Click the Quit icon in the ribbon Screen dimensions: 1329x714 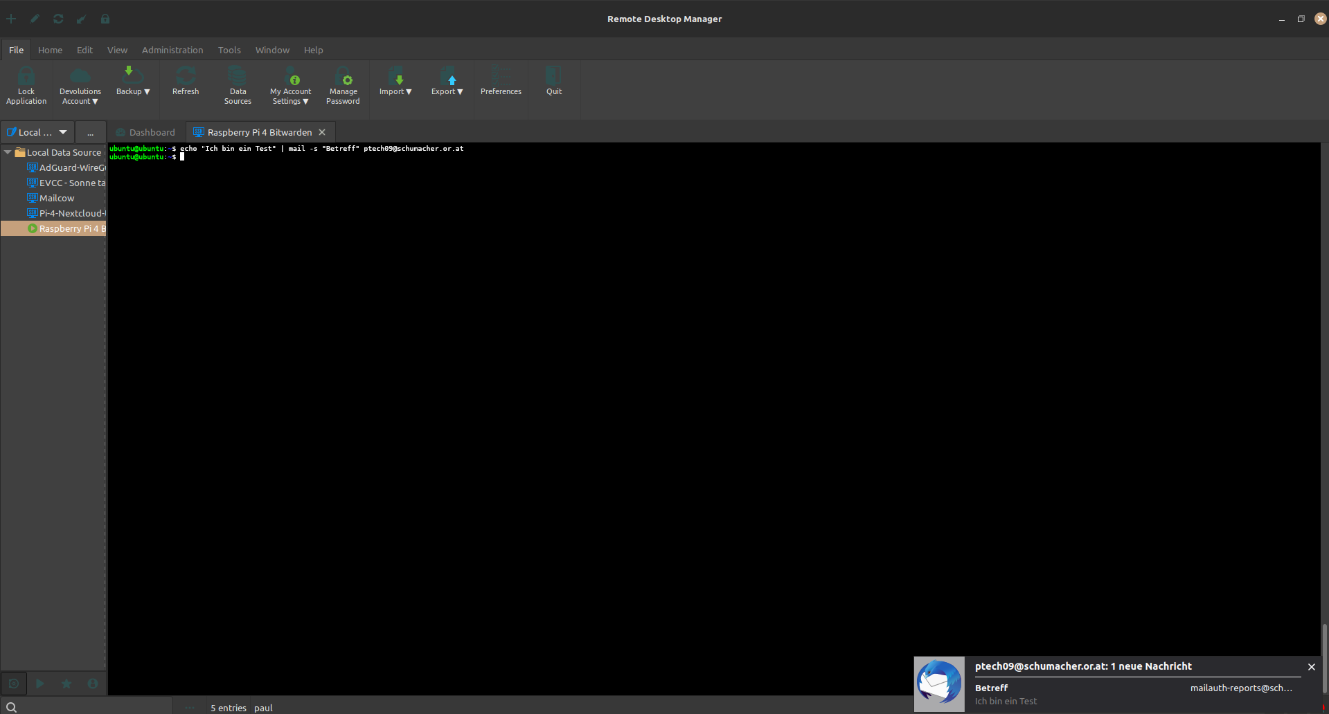point(554,76)
